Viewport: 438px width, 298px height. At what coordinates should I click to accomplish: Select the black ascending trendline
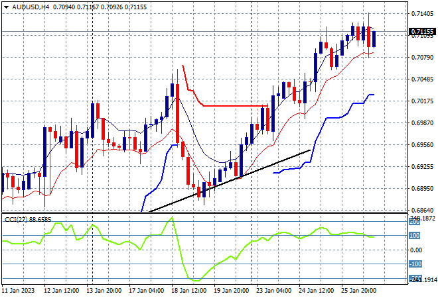tap(230, 181)
